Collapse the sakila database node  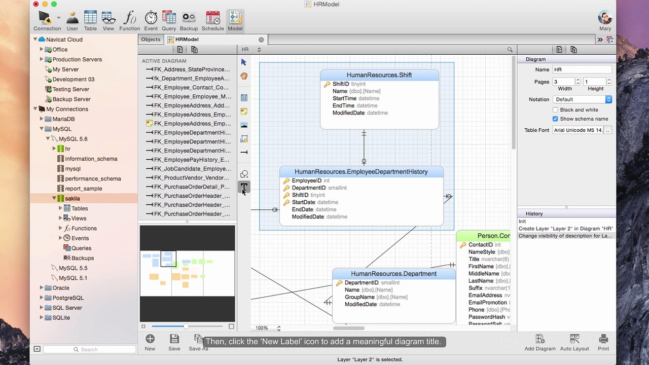(54, 198)
